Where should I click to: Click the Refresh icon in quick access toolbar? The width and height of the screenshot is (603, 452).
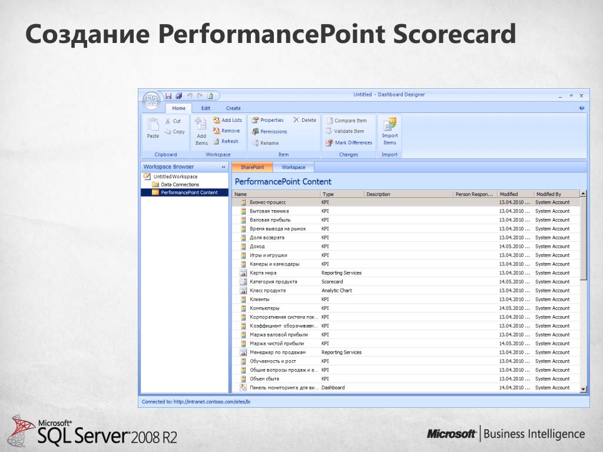click(x=210, y=96)
